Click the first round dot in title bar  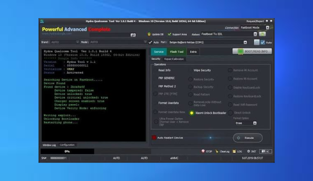pyautogui.click(x=267, y=21)
